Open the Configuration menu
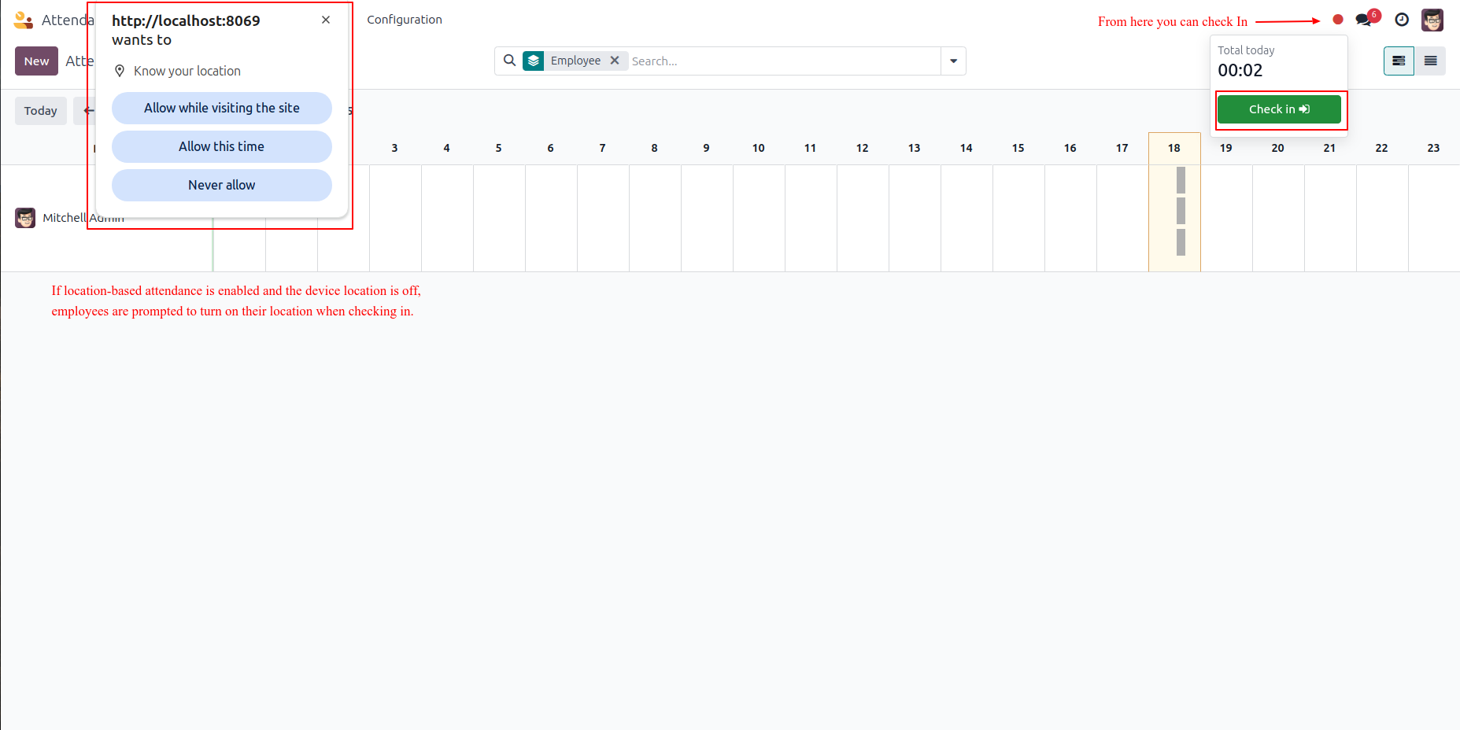This screenshot has height=730, width=1460. click(x=405, y=20)
